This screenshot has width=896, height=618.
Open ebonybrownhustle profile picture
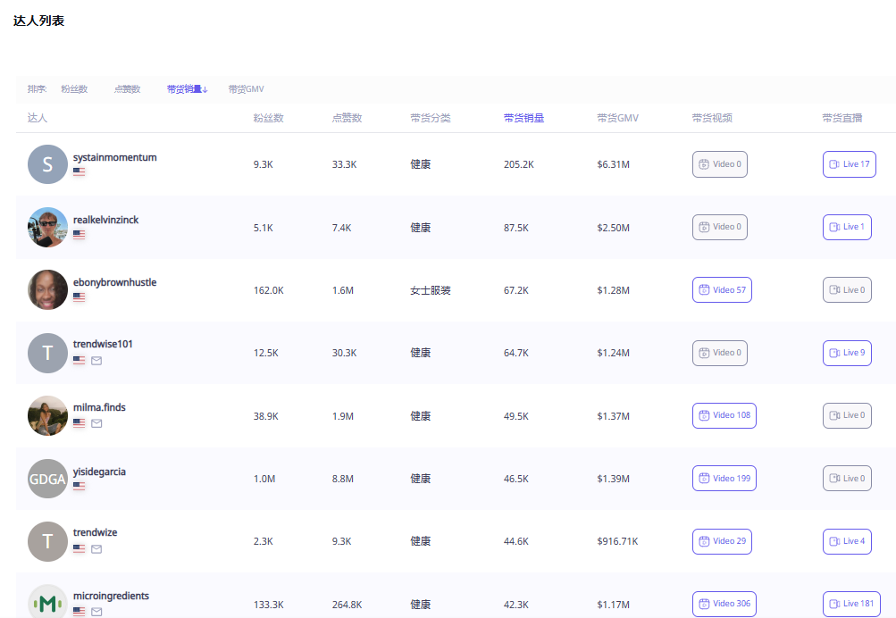[x=47, y=289]
